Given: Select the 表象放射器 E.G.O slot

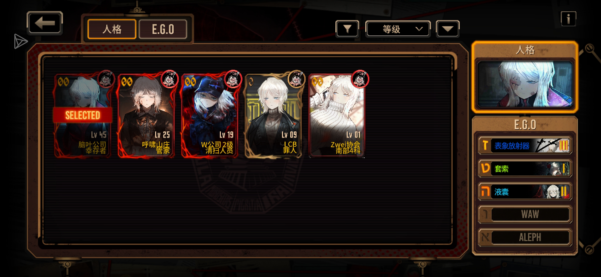Looking at the screenshot, I should click(x=525, y=146).
